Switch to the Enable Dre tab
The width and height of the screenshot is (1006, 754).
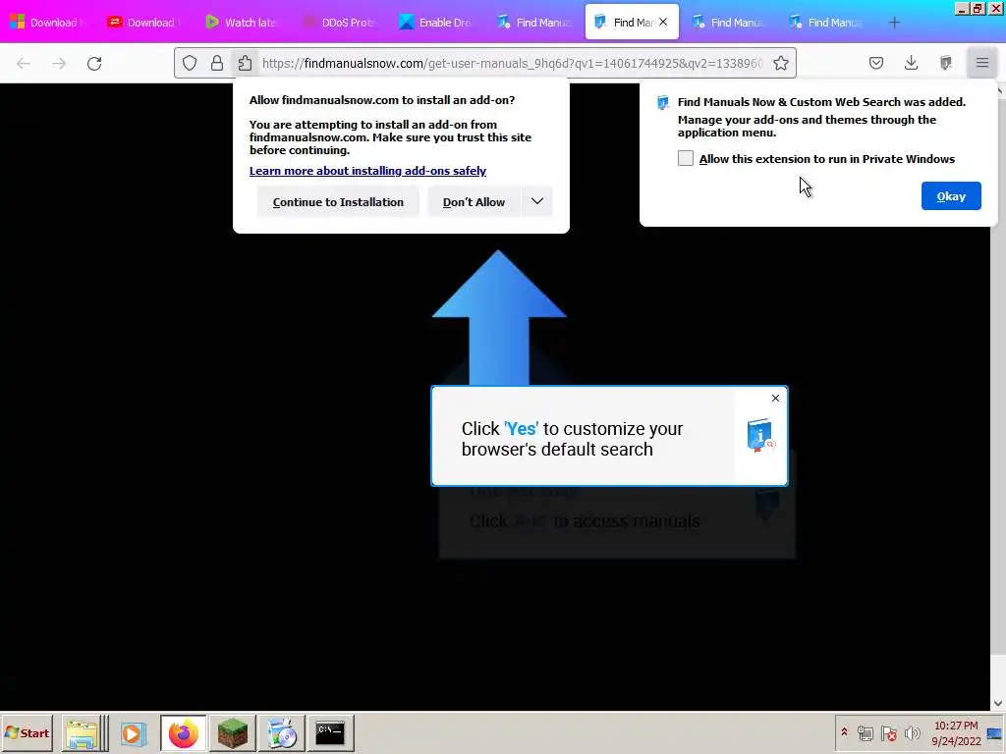436,23
